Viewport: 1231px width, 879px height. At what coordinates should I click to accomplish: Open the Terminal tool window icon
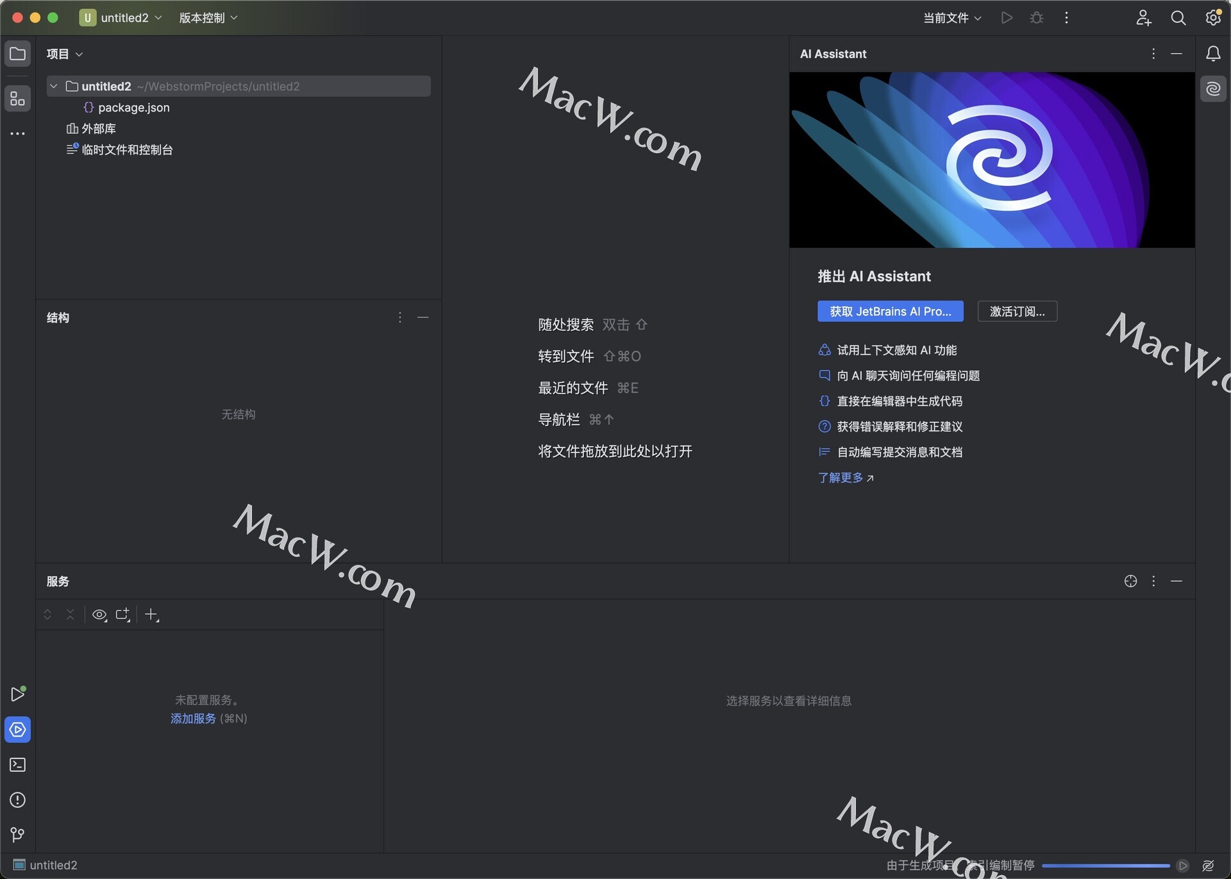pyautogui.click(x=17, y=765)
